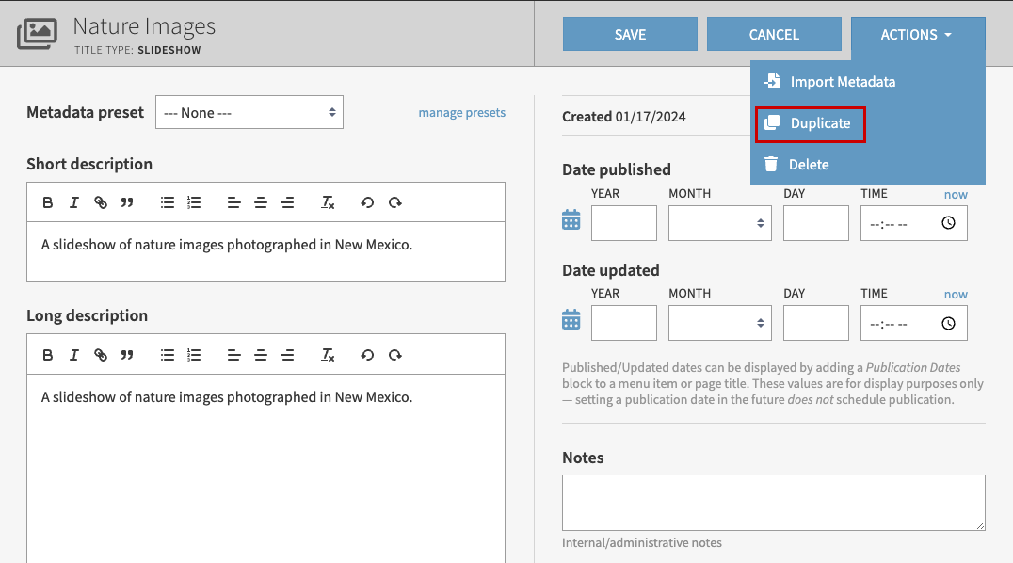1013x563 pixels.
Task: Clear formatting in Short description toolbar
Action: [328, 202]
